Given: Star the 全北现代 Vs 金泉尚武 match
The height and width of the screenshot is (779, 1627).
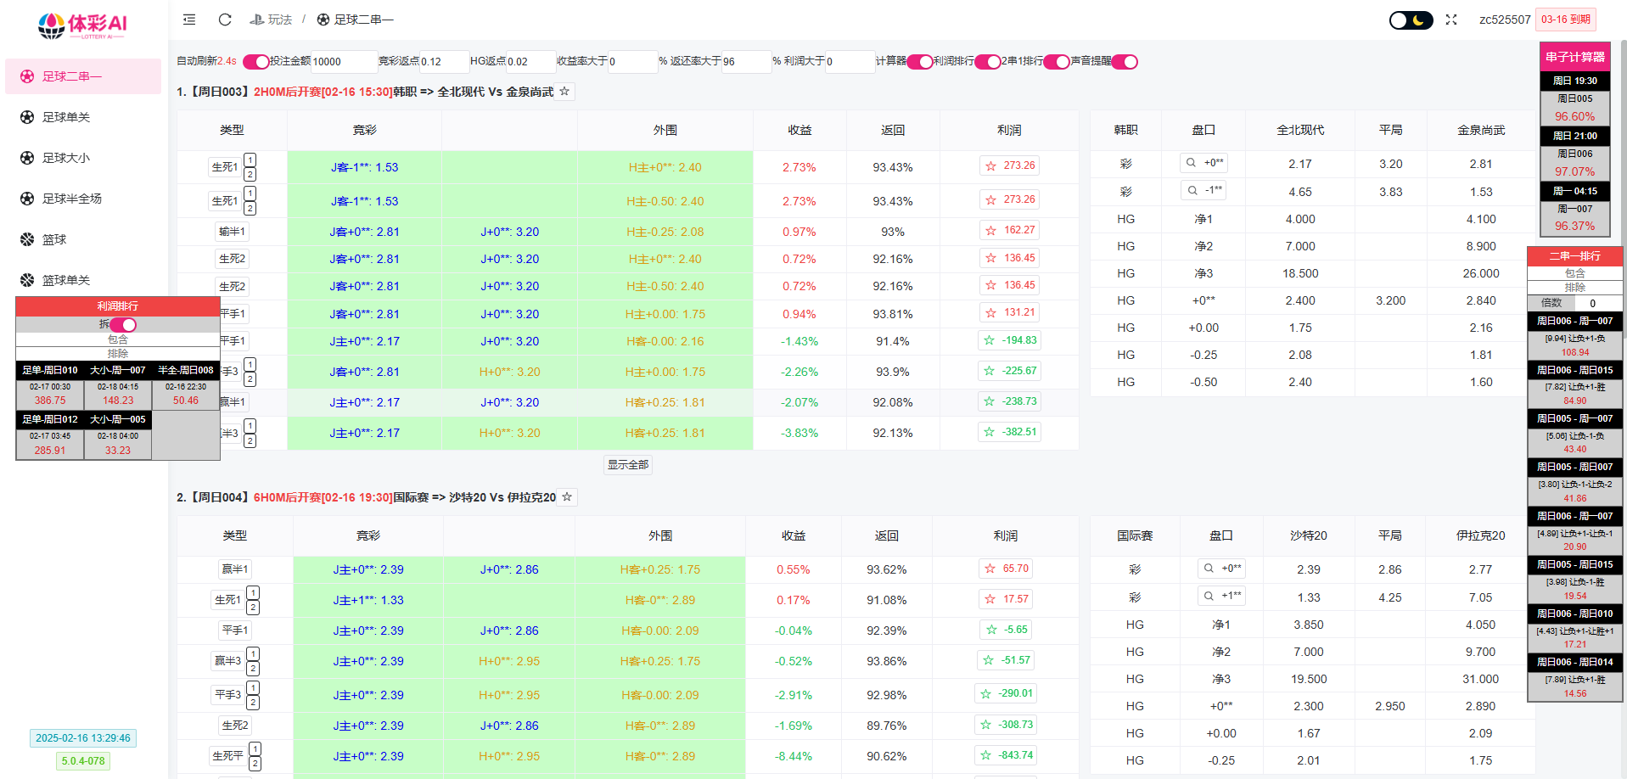Looking at the screenshot, I should tap(564, 92).
